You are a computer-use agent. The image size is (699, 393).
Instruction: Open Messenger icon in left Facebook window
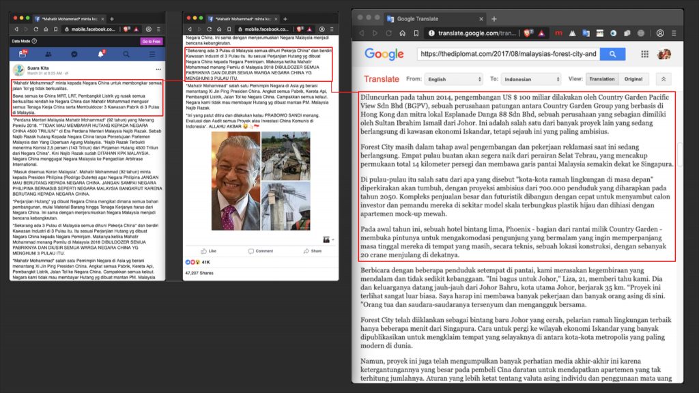[x=74, y=54]
